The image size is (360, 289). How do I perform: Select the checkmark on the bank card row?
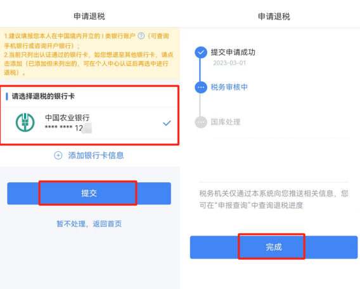coord(167,123)
